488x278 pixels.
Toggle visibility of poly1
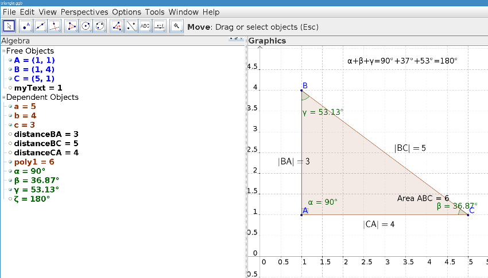click(10, 162)
